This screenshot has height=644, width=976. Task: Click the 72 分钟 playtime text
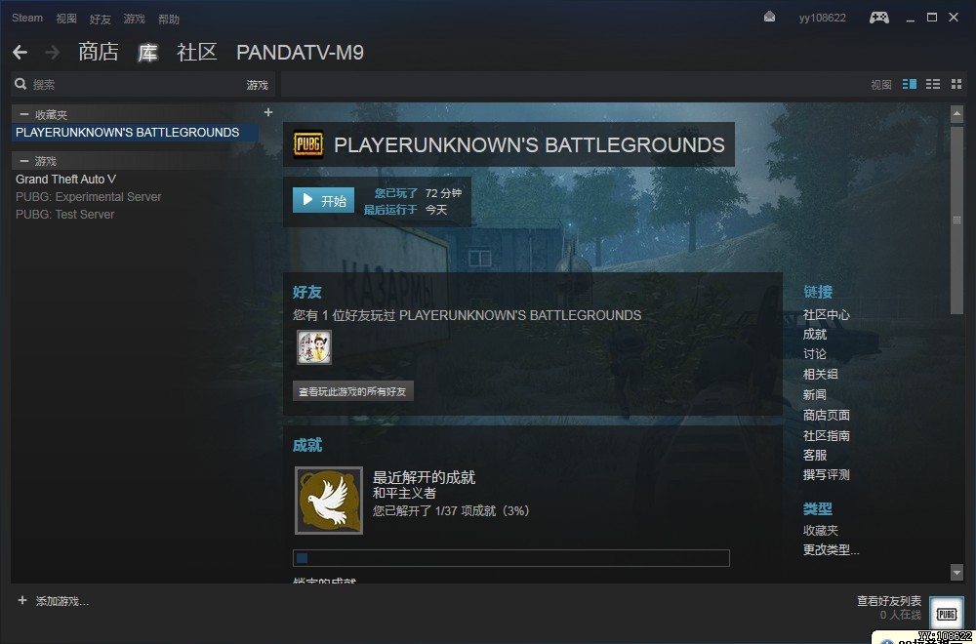443,193
